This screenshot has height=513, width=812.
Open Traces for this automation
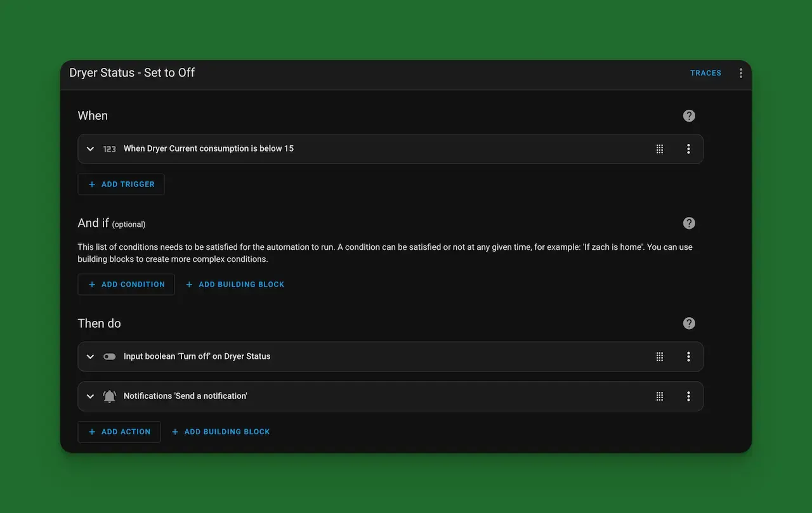click(705, 72)
